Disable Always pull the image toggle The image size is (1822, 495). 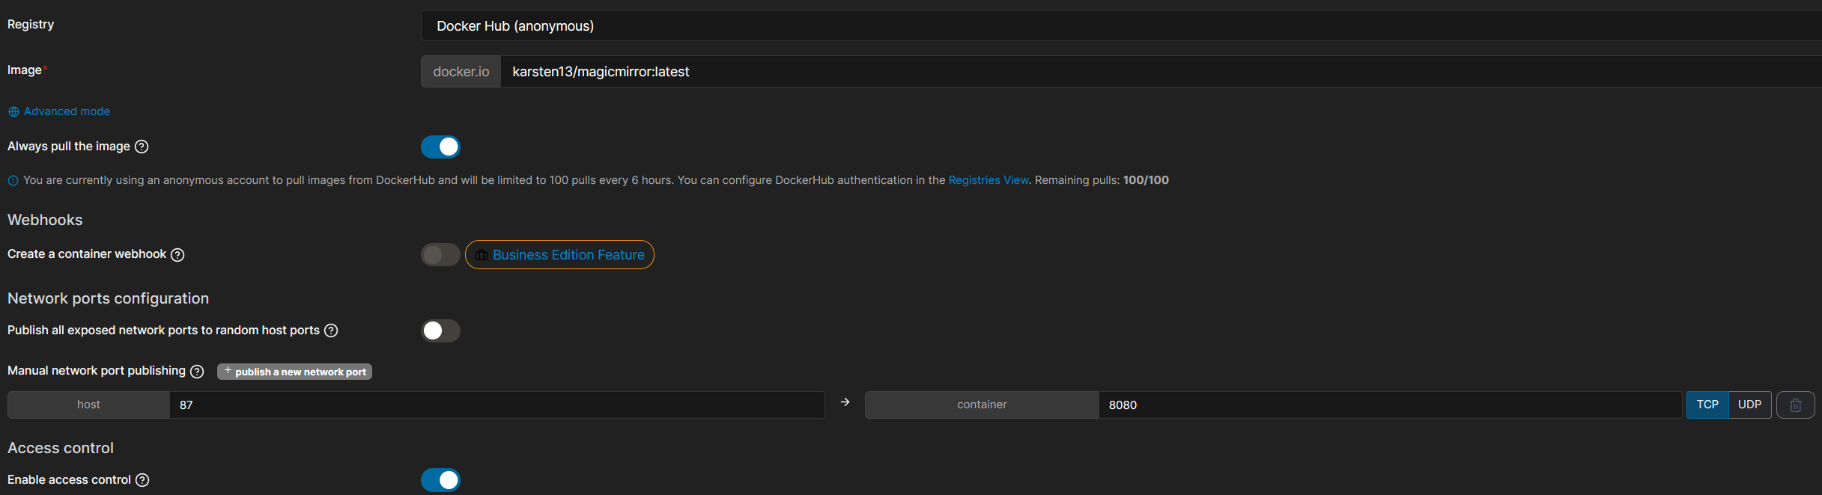click(x=440, y=147)
